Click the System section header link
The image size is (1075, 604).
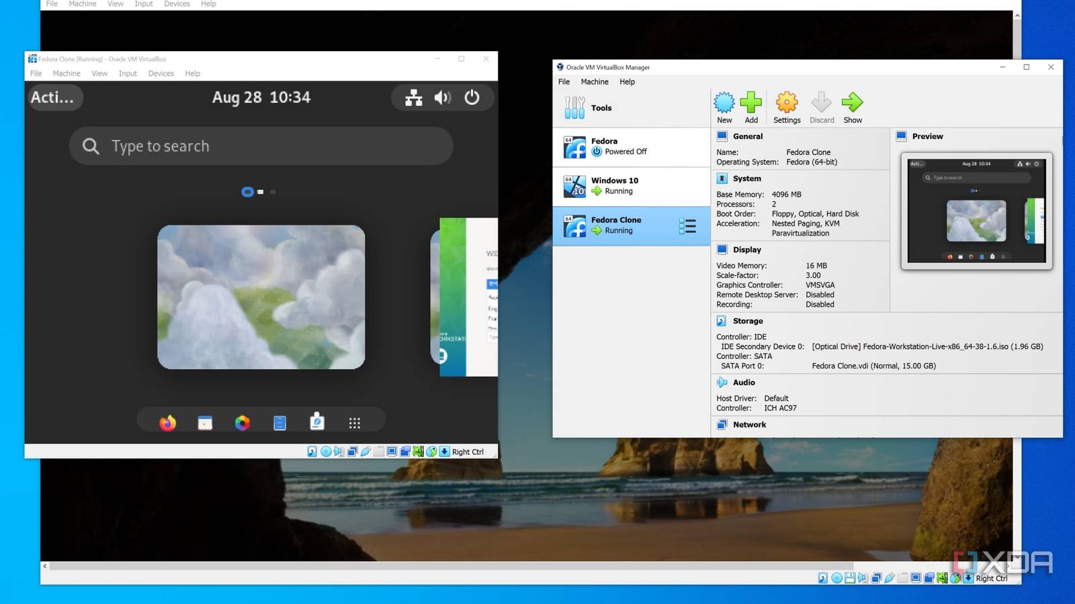pos(747,179)
